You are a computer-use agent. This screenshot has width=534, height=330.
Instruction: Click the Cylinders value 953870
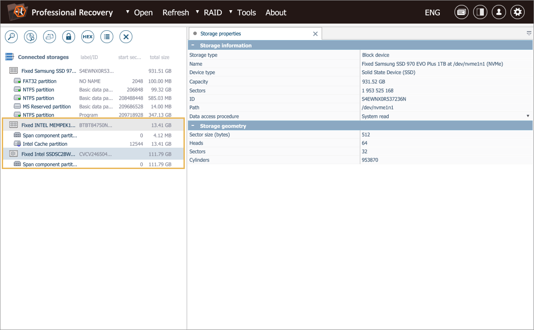(x=370, y=160)
